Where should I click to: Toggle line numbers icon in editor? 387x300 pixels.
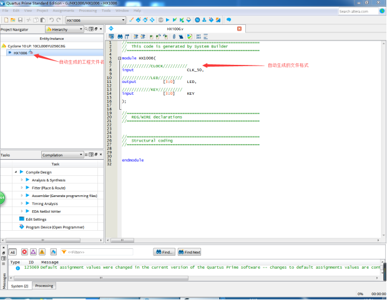[198, 37]
